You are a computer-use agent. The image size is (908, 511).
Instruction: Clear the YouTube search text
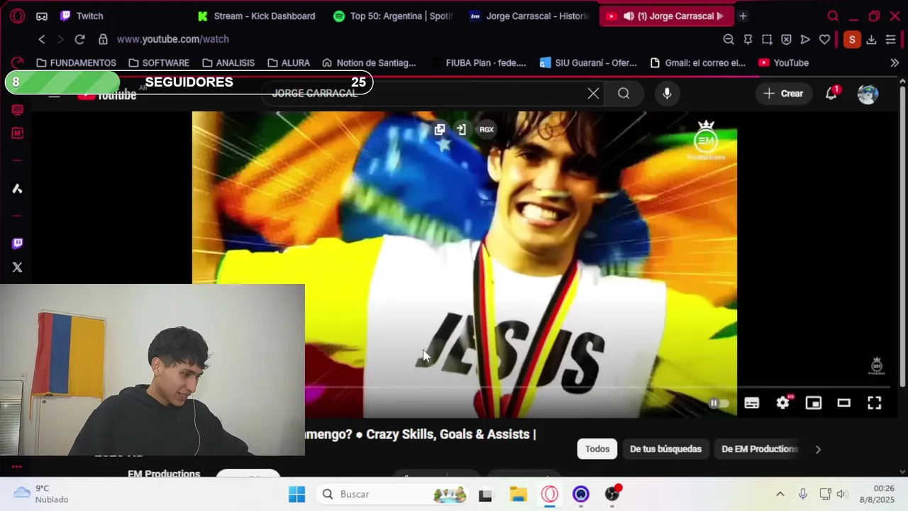[x=593, y=94]
